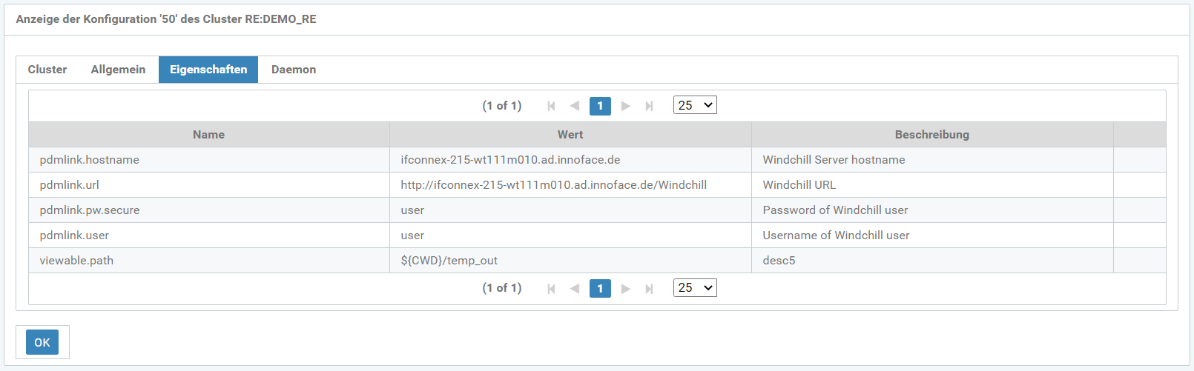1194x371 pixels.
Task: Jump to last page in top paginator
Action: point(649,106)
